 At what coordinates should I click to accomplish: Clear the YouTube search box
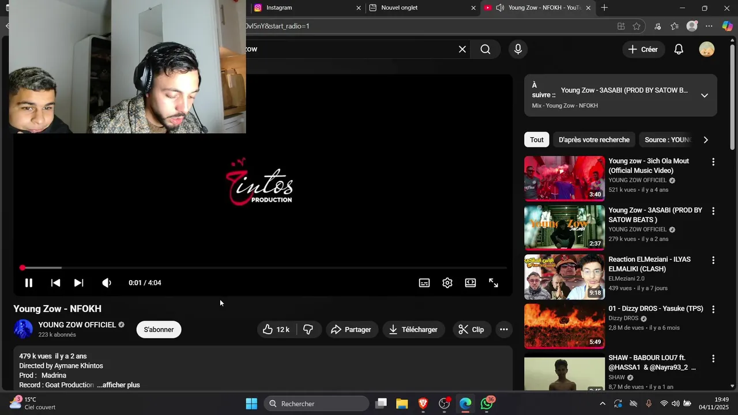coord(462,50)
